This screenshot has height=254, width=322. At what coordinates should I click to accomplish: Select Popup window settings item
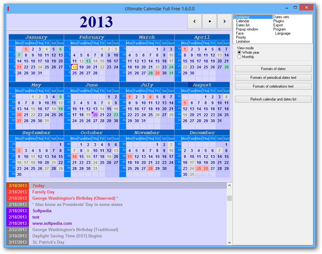coord(247,29)
